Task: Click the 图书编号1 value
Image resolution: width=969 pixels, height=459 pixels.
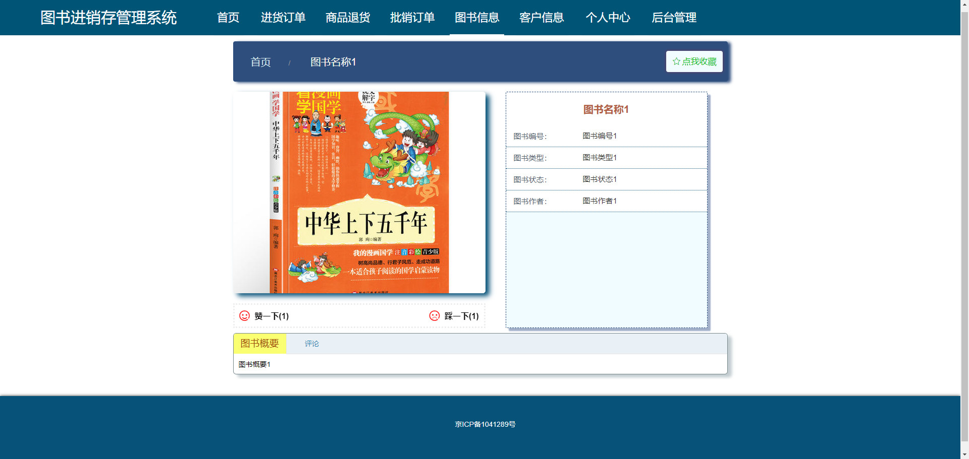Action: (600, 136)
